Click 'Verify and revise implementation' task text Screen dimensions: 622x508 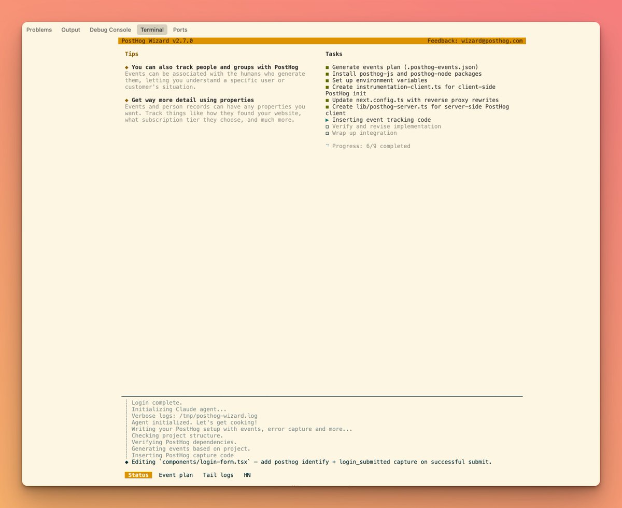387,126
